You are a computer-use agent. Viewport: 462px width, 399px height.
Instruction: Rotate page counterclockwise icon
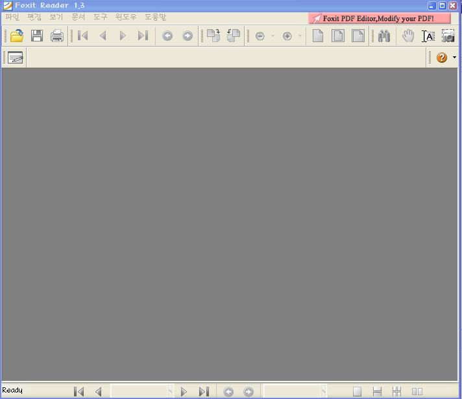pyautogui.click(x=234, y=36)
